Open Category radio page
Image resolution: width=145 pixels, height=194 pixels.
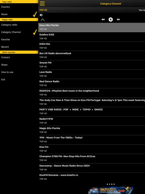19,25
